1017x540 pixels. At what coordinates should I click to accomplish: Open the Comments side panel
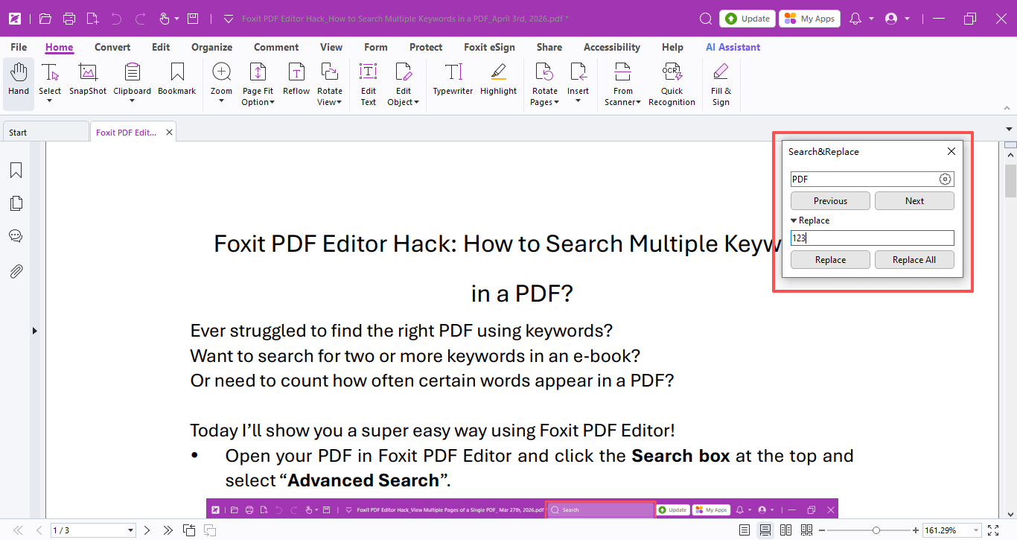tap(16, 236)
